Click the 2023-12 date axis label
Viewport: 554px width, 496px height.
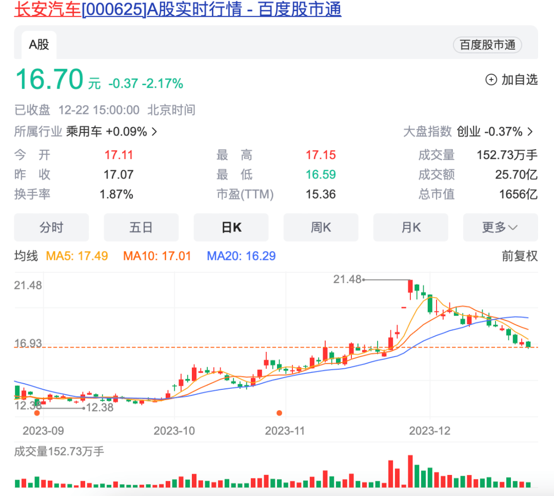[x=430, y=431]
